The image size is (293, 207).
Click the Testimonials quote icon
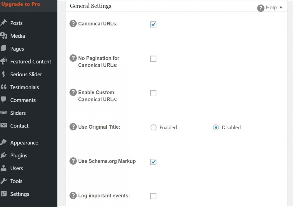[x=4, y=87]
